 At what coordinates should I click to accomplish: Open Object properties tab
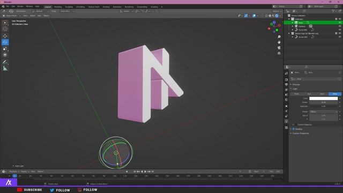(286, 106)
